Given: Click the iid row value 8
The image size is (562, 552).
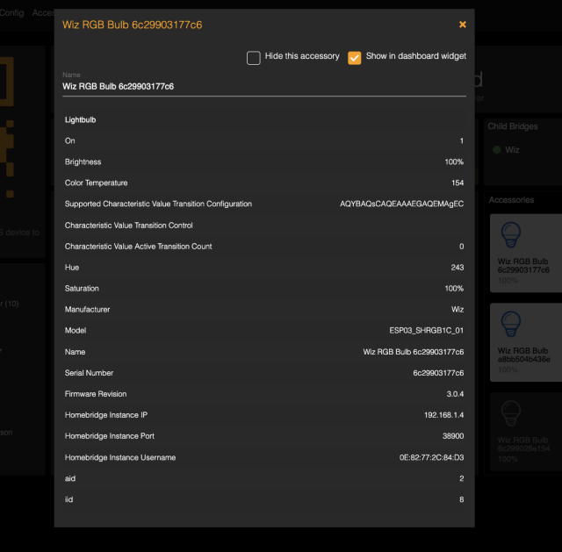Looking at the screenshot, I should click(x=462, y=499).
